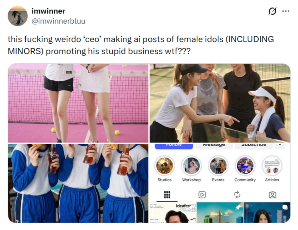Screen dimensions: 298x230
Task: Click the blue Follow button
Action: (174, 145)
